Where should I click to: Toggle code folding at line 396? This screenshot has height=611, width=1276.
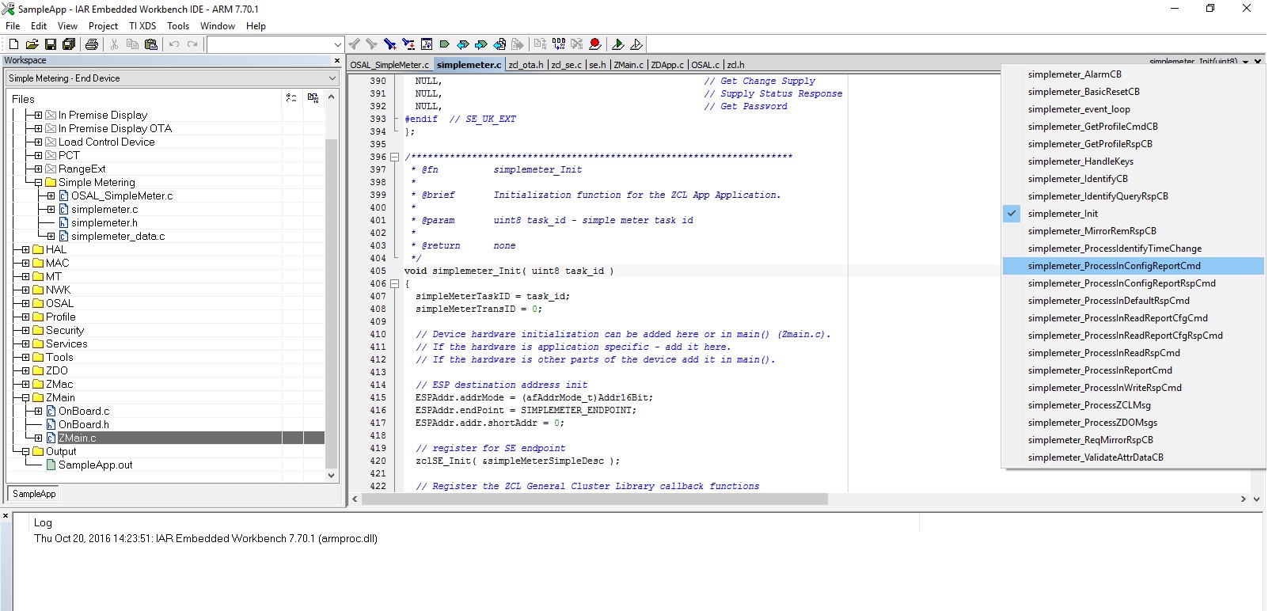click(x=394, y=157)
